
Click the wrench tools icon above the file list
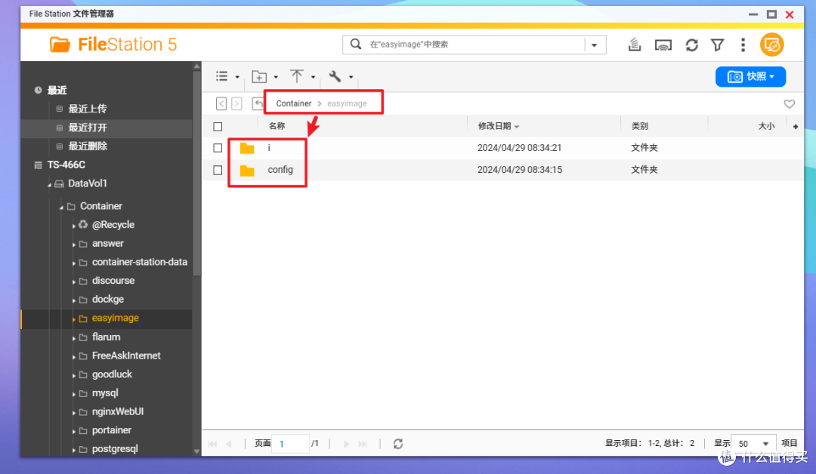(337, 76)
